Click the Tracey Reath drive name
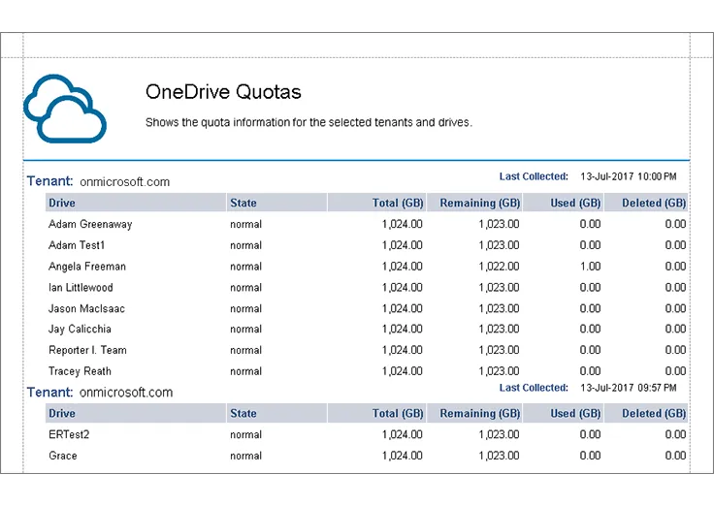 (80, 371)
